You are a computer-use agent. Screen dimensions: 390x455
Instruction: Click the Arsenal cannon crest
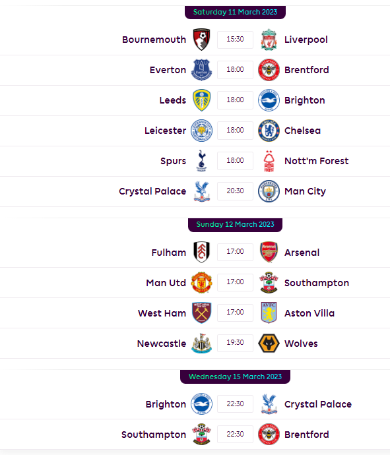[x=269, y=252]
